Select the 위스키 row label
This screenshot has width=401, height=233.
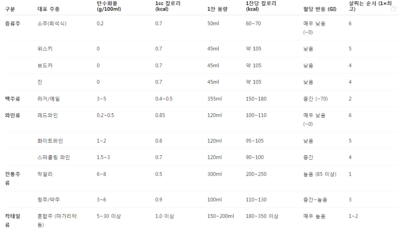pyautogui.click(x=45, y=48)
